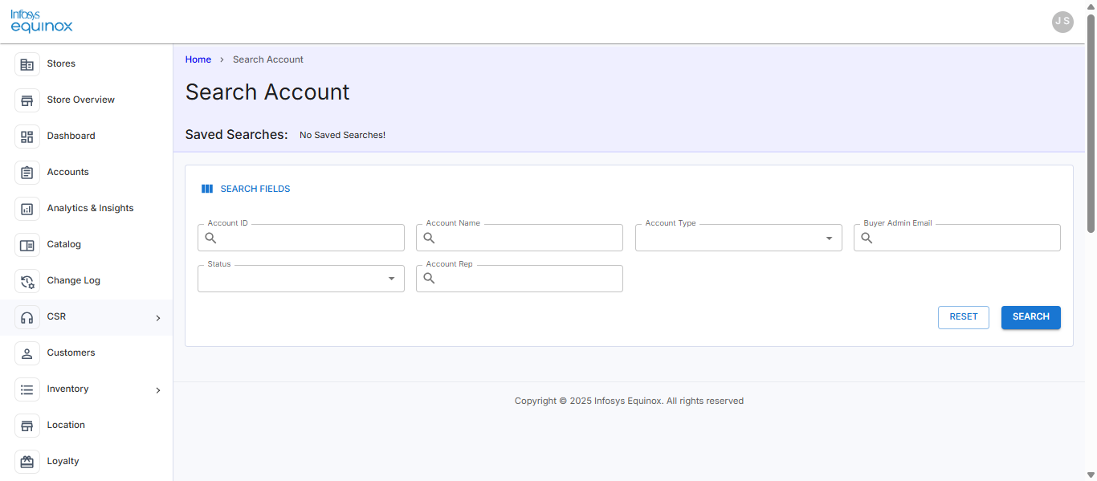
Task: Click the RESET button
Action: pyautogui.click(x=964, y=317)
